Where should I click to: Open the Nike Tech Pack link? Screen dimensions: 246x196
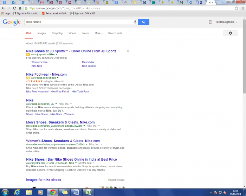pyautogui.click(x=80, y=92)
